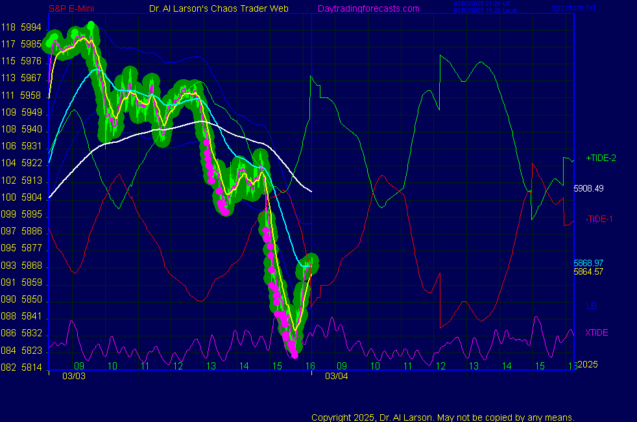Click the '09' hour label for 03/03
This screenshot has width=637, height=422.
pyautogui.click(x=79, y=366)
